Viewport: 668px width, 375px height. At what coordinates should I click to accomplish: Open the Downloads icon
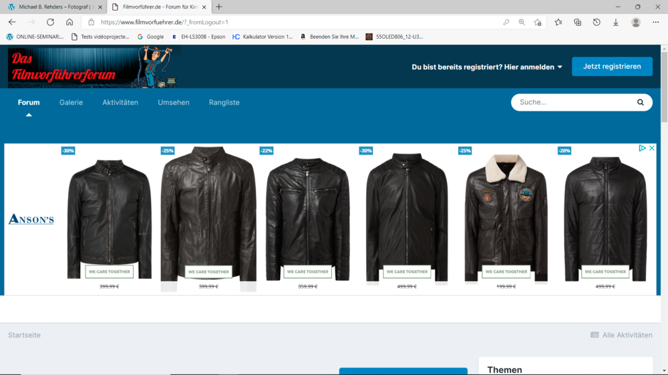[x=615, y=22]
